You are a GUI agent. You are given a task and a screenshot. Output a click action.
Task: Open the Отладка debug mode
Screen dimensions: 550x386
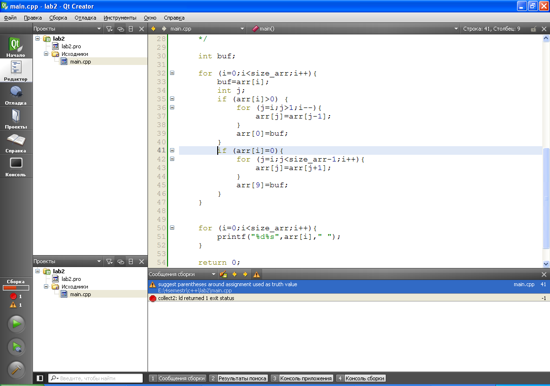tap(16, 94)
